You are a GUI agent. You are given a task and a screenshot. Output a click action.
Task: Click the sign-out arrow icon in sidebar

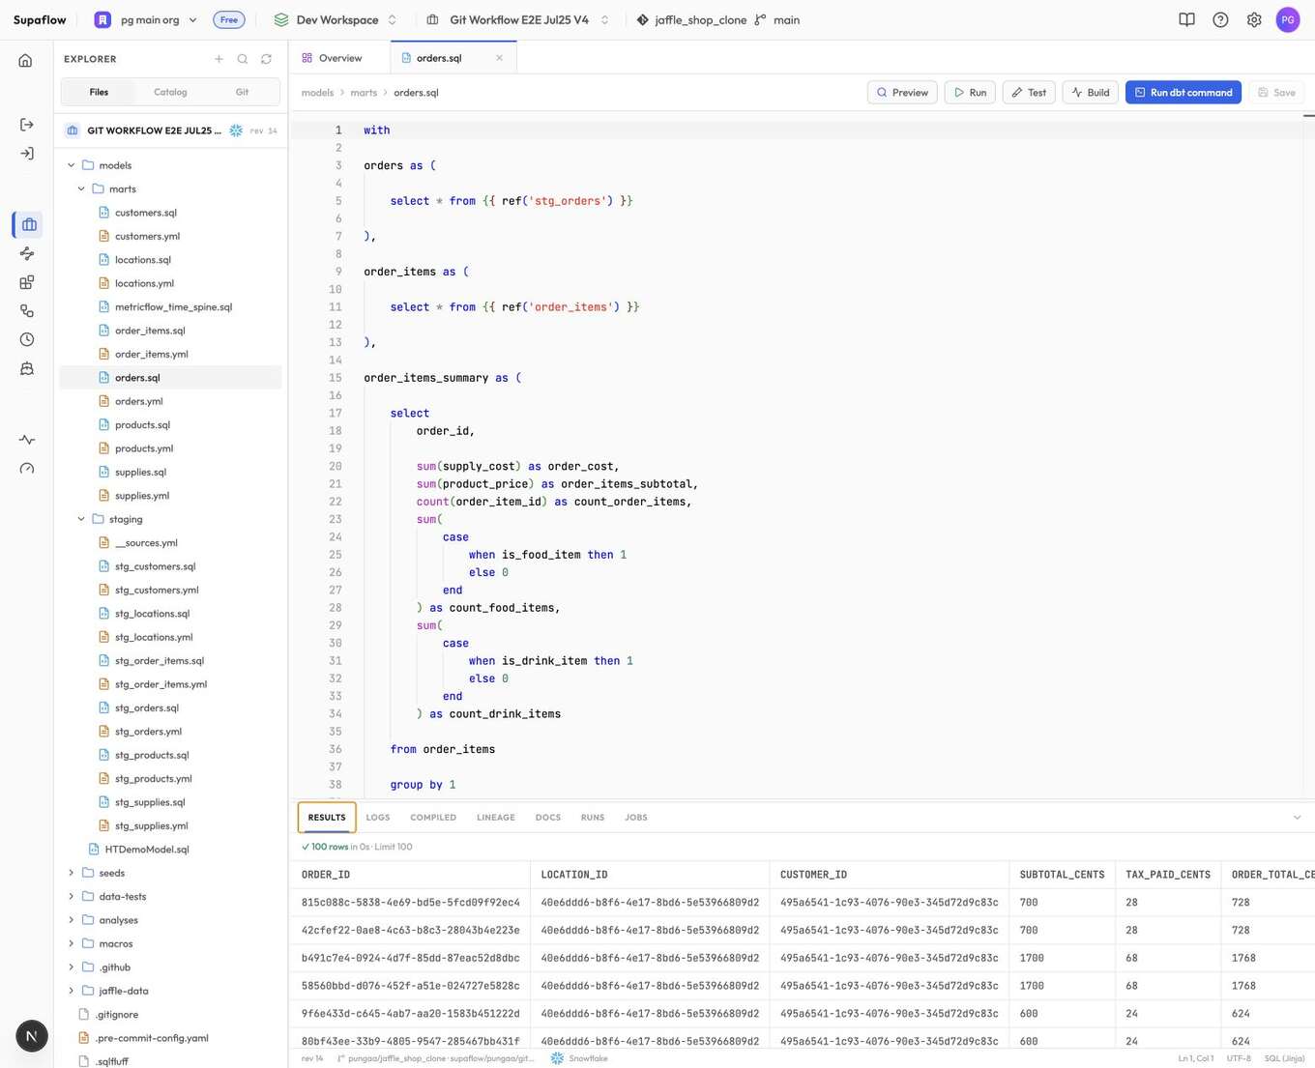(27, 125)
